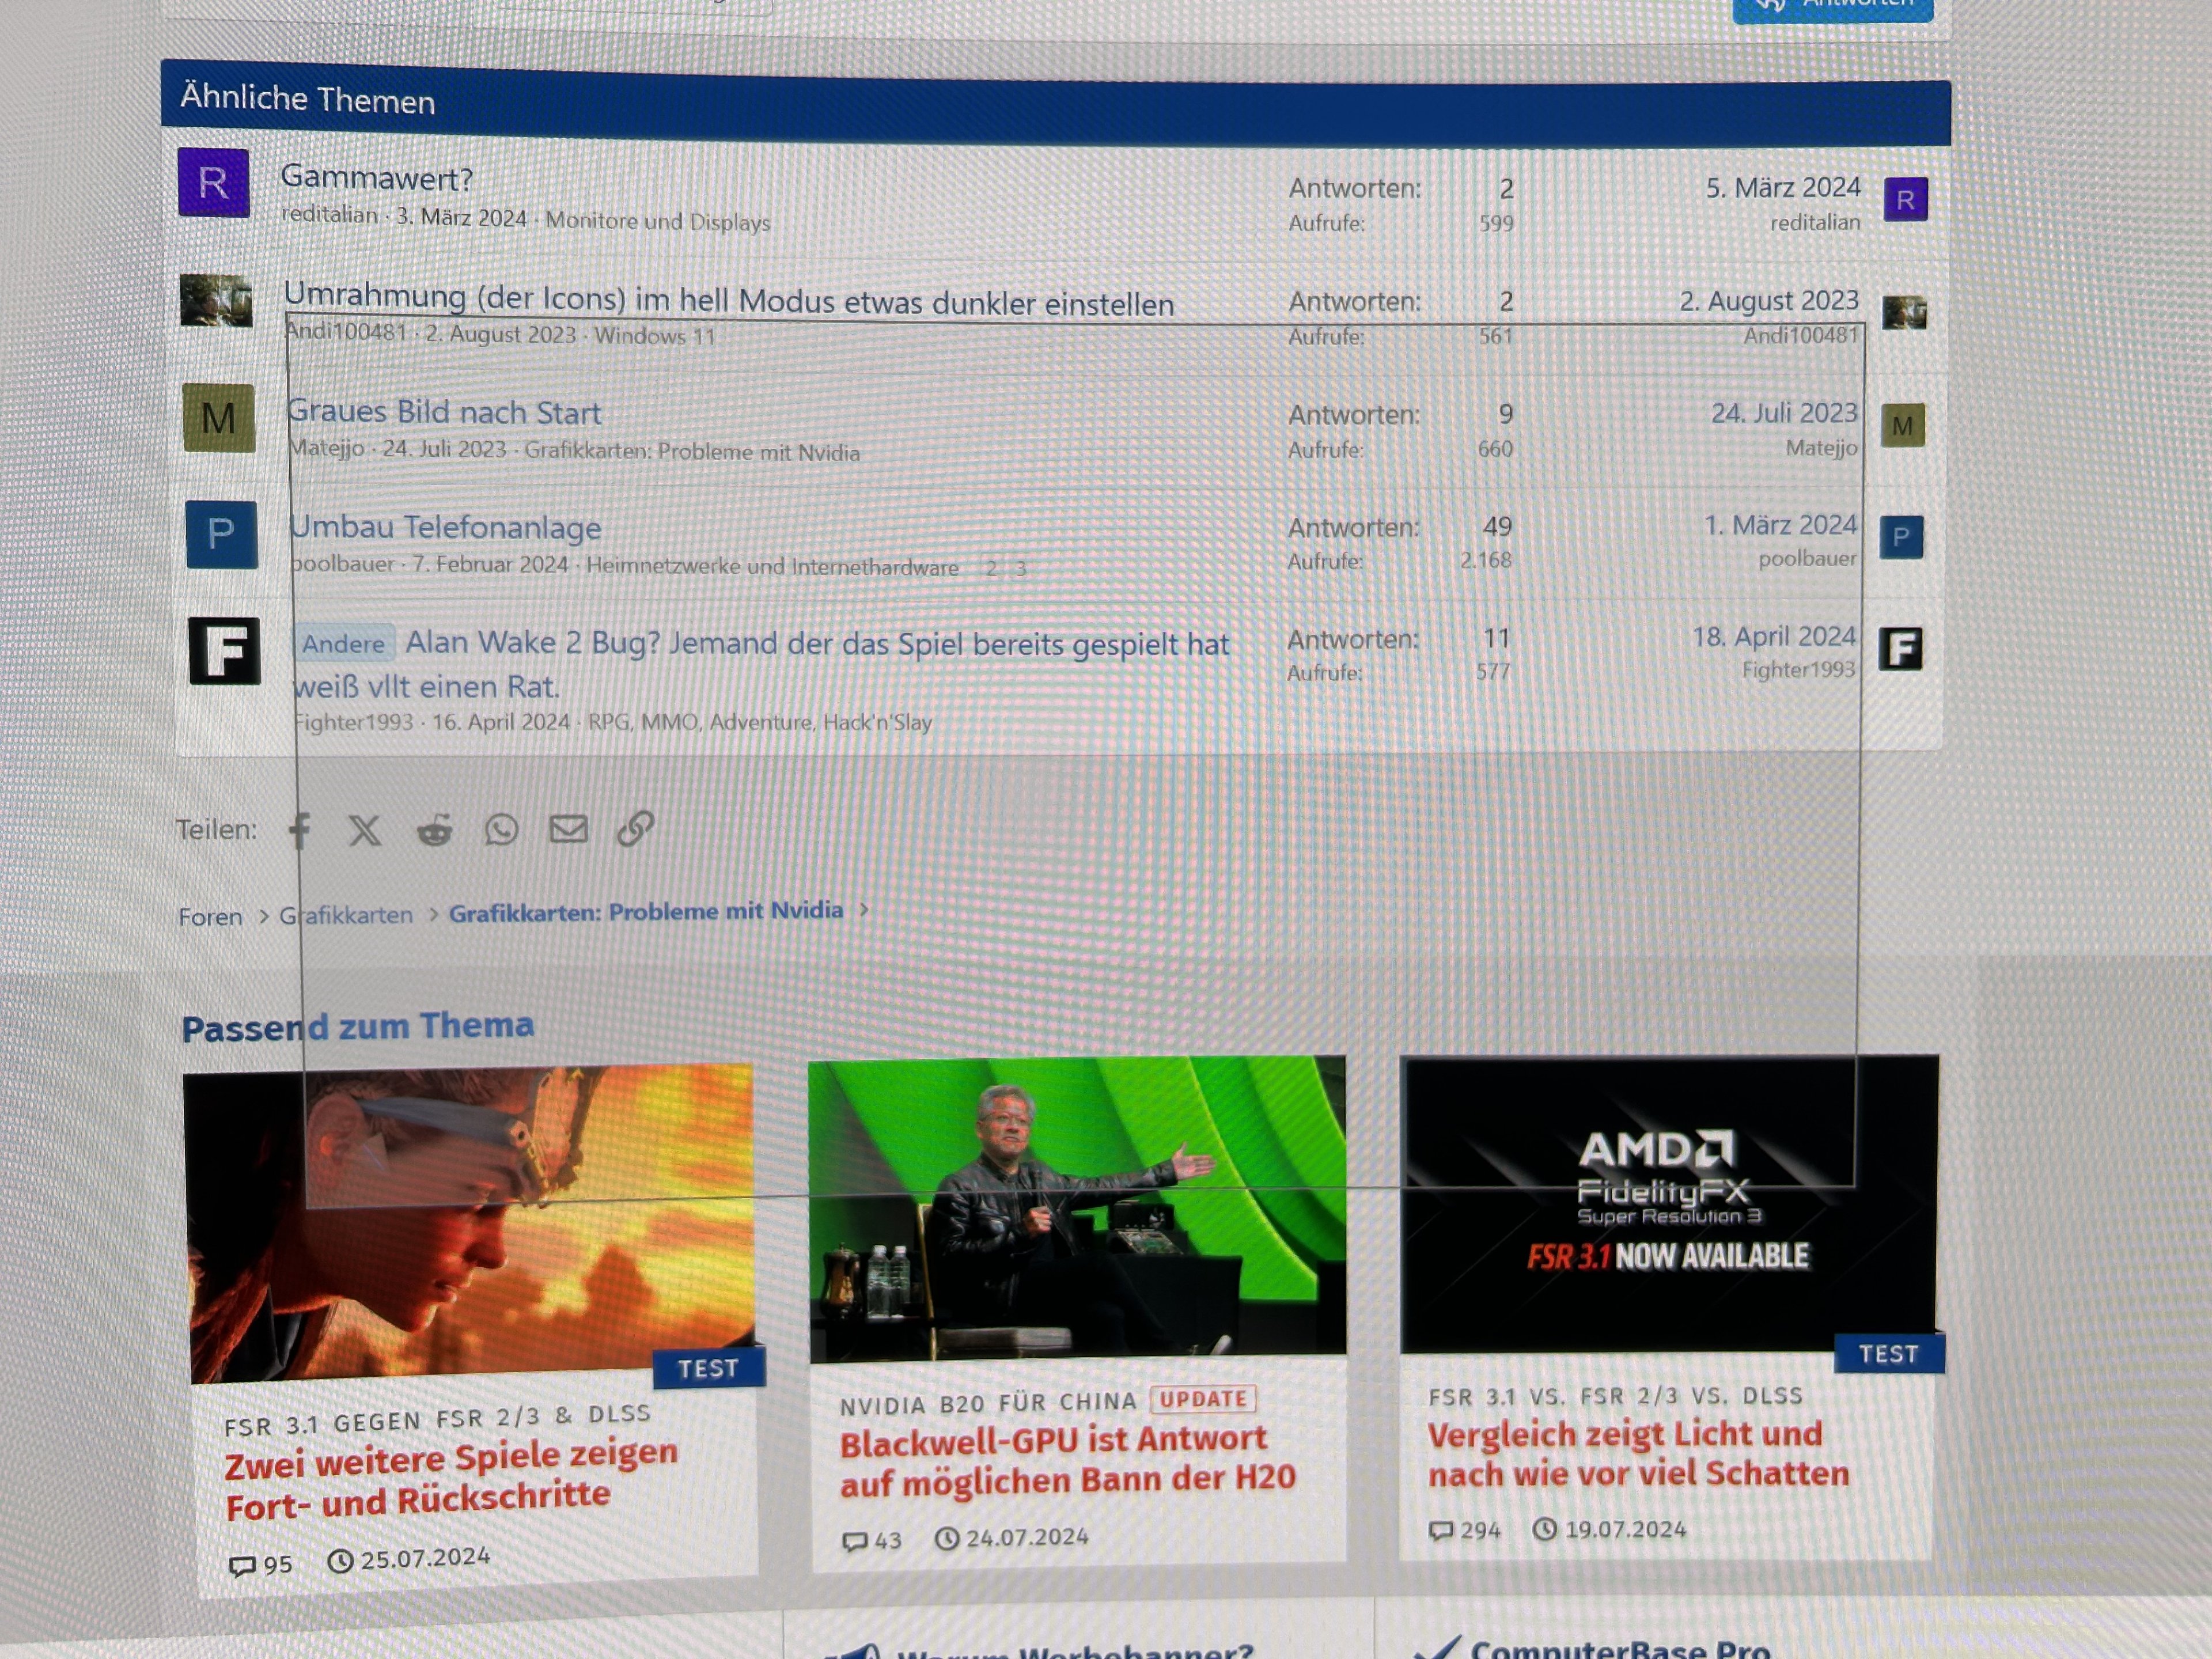Open the Blackwell-GPU article thumbnail
The height and width of the screenshot is (1659, 2212).
click(x=1077, y=1208)
